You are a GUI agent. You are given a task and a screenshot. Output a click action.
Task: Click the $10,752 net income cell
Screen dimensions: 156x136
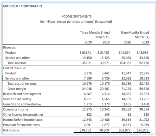coord(85,130)
